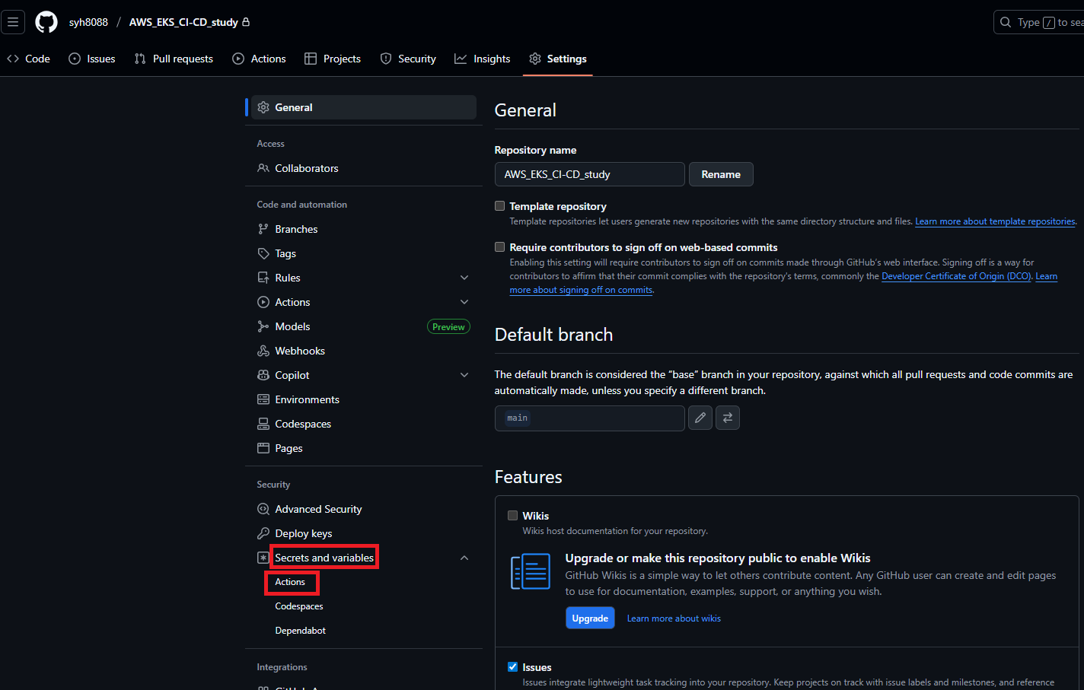Open the Issues tab

92,59
